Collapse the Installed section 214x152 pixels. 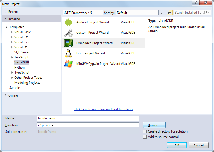5,19
